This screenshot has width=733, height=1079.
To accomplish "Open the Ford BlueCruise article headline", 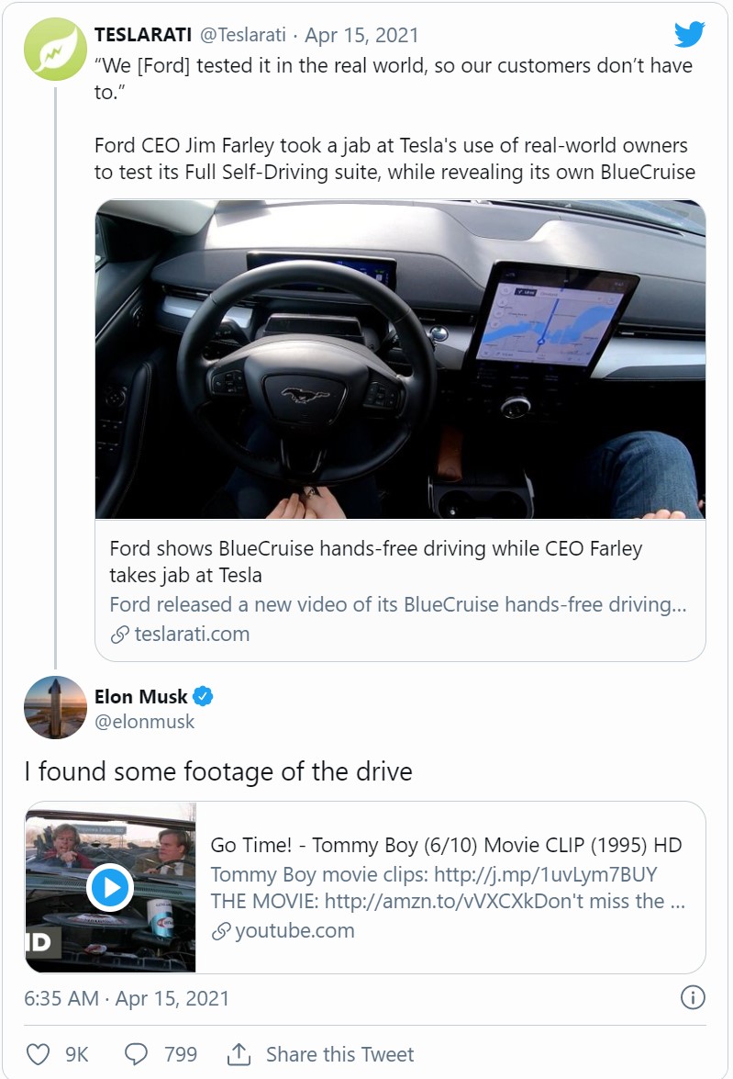I will 375,561.
